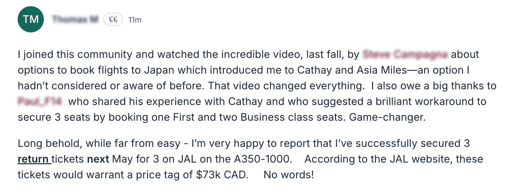Open the blurred pink mention before "about"

pos(405,54)
